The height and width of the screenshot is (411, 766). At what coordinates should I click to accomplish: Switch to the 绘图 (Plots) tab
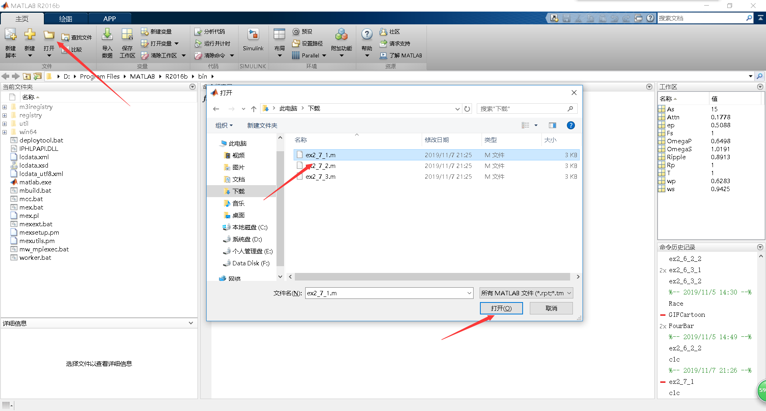tap(66, 18)
